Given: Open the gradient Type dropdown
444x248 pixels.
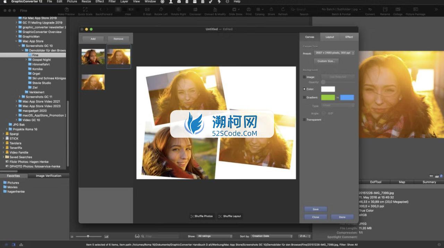Looking at the screenshot, I should click(x=338, y=105).
